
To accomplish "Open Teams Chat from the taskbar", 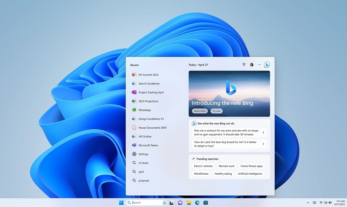I will 180,203.
